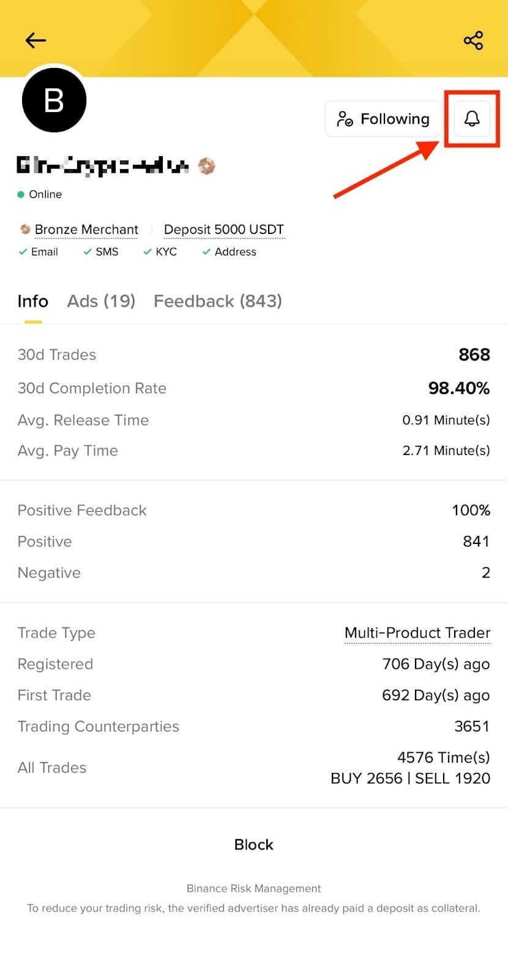Tap the merchant badge beside username
This screenshot has width=508, height=980.
click(207, 166)
